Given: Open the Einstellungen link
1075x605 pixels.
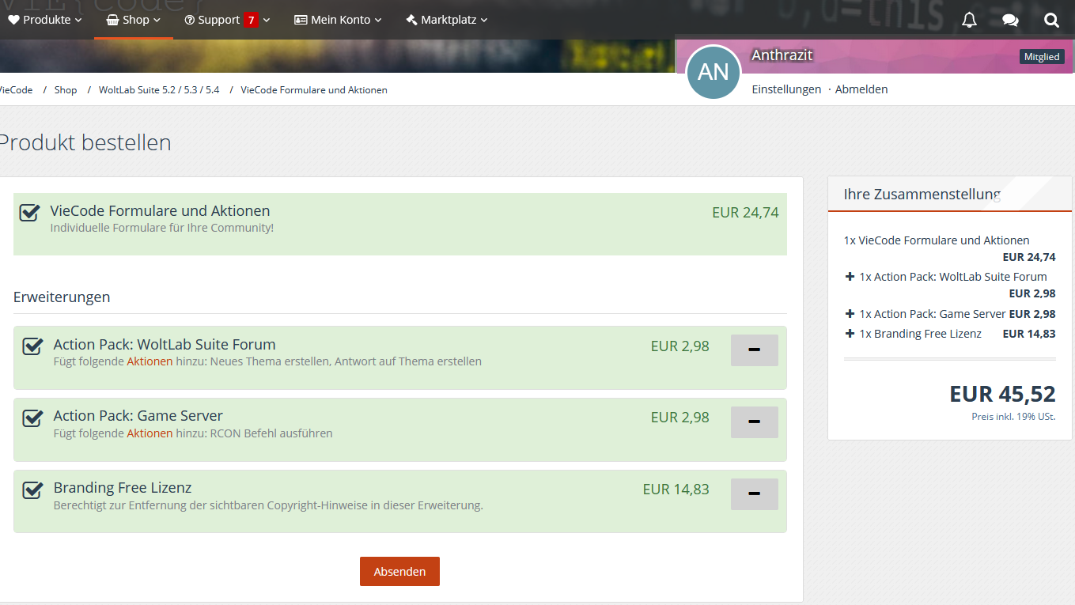Looking at the screenshot, I should tap(786, 89).
